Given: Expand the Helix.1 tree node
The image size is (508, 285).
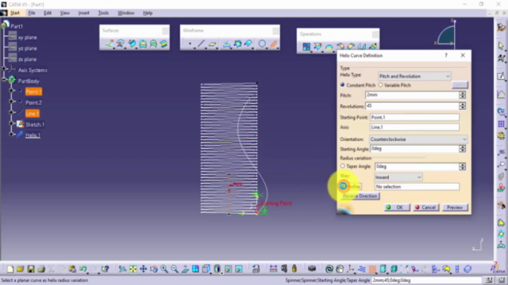Looking at the screenshot, I should click(x=11, y=134).
